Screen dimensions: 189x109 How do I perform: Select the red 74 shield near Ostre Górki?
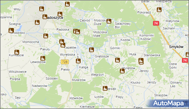(x=185, y=60)
